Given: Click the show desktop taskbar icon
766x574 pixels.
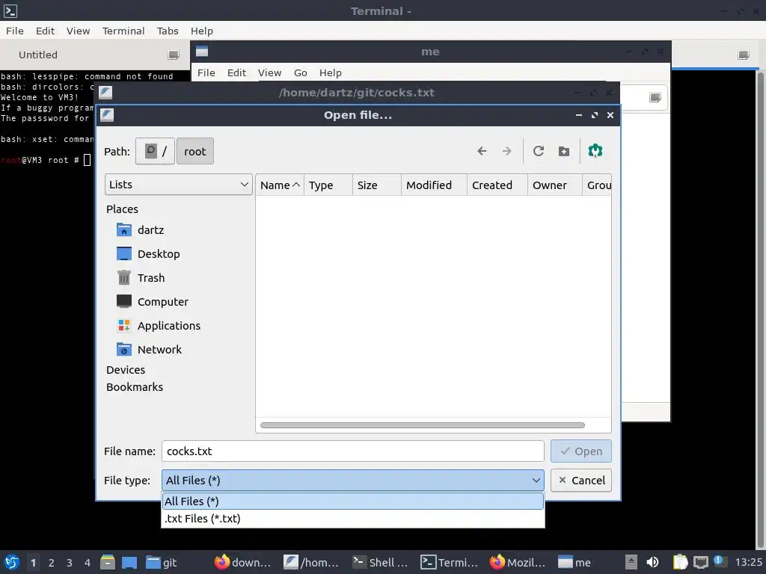Looking at the screenshot, I should tap(129, 562).
